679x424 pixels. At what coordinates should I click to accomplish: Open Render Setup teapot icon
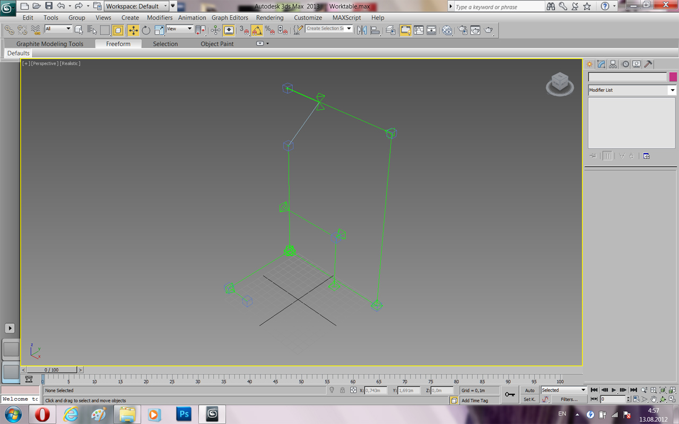(x=462, y=30)
